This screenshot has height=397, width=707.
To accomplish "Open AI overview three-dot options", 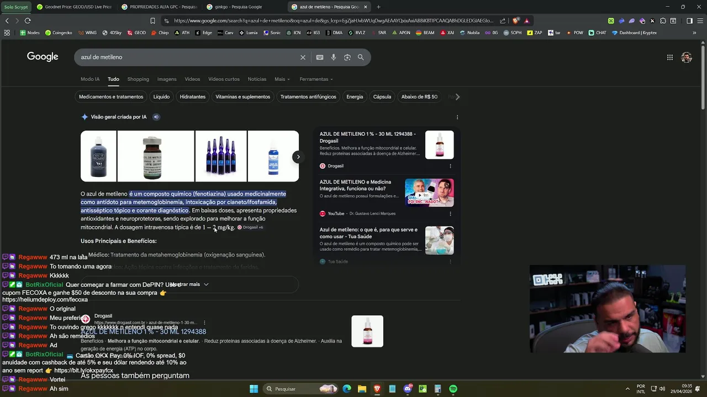I will point(457,117).
